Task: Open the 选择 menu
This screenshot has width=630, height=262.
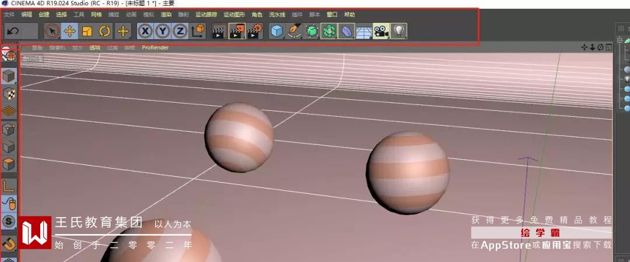Action: [61, 15]
